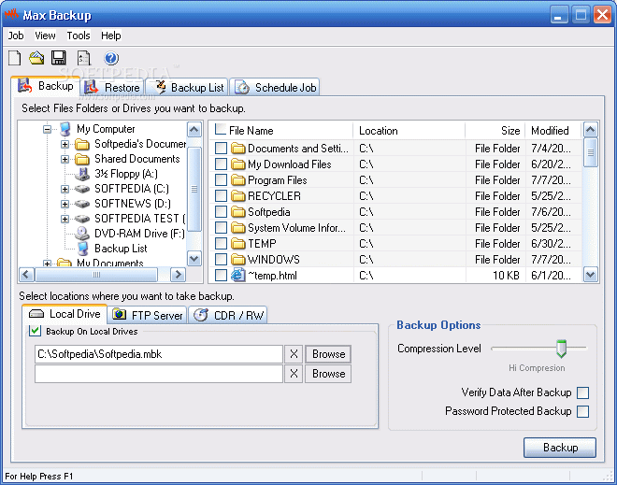Click the blue Help question mark icon

pos(111,59)
